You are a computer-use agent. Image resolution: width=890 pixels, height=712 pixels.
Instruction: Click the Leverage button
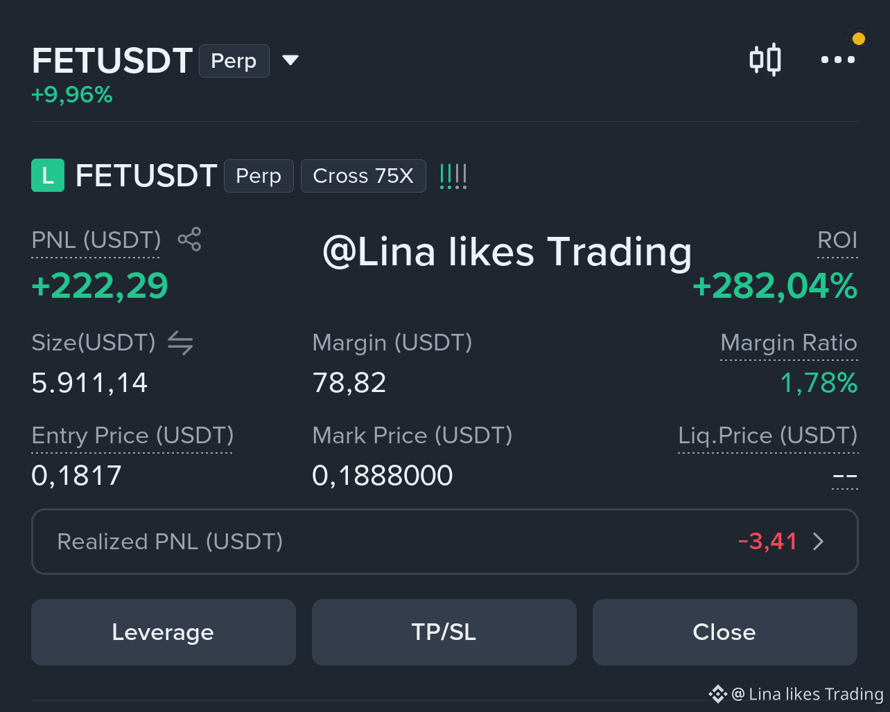click(x=164, y=632)
